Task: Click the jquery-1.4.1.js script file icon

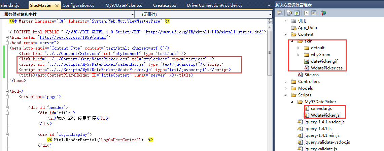Action: click(x=300, y=128)
